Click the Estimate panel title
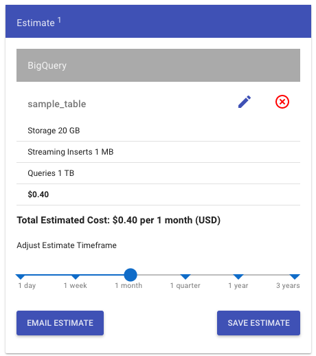Viewport: 316px width, 356px height. click(36, 23)
